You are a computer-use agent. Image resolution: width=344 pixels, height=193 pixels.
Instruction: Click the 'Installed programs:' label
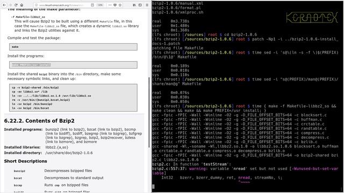coord(23,129)
